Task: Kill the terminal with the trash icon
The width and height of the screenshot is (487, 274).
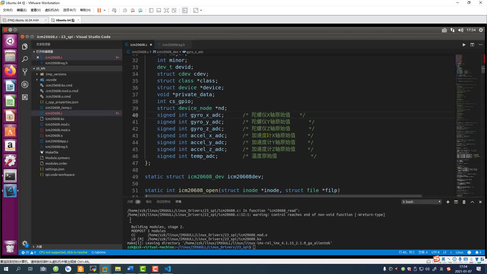Action: point(464,202)
